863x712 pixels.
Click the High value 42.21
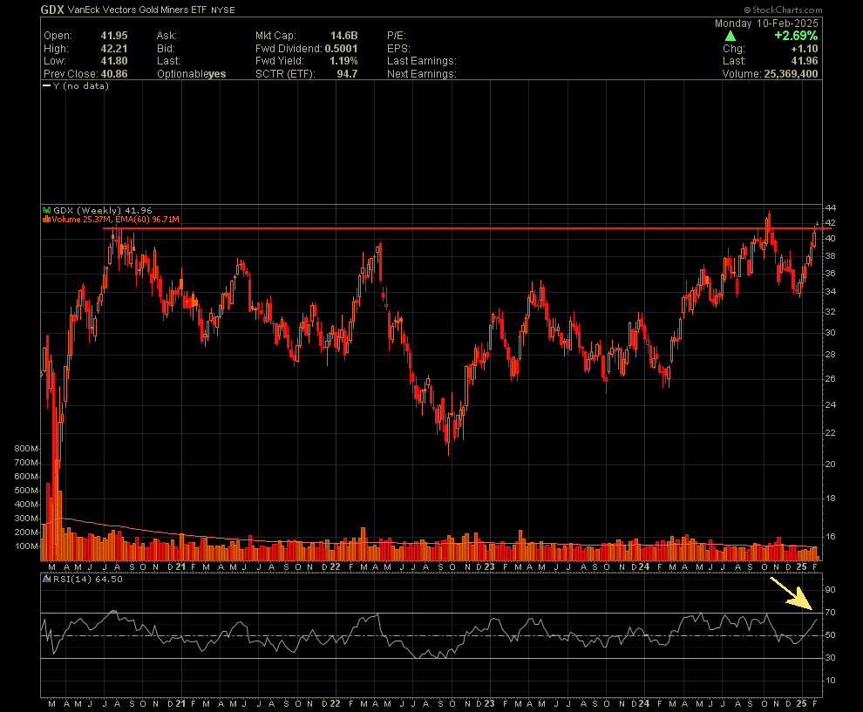tap(114, 49)
